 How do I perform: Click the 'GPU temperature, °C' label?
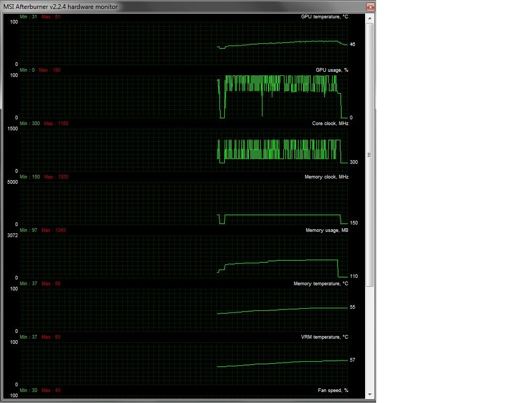coord(325,16)
